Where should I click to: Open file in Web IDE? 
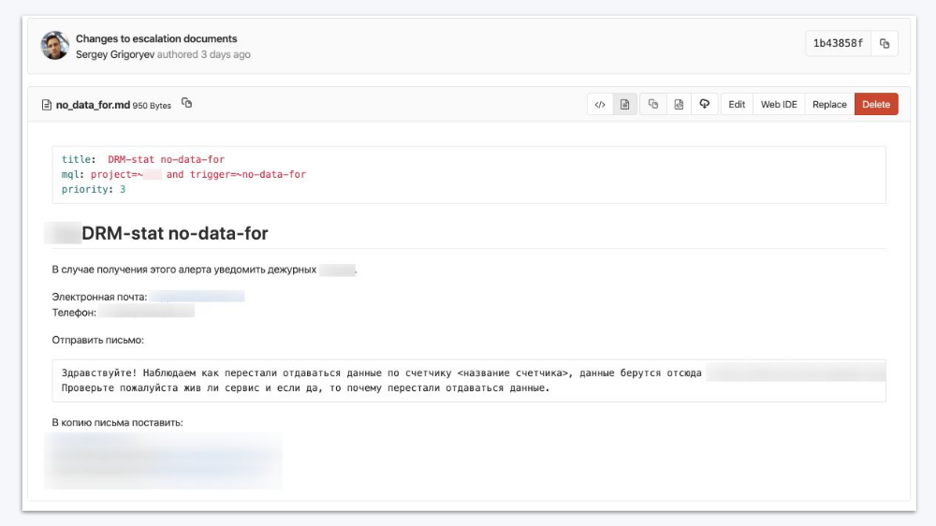[779, 105]
